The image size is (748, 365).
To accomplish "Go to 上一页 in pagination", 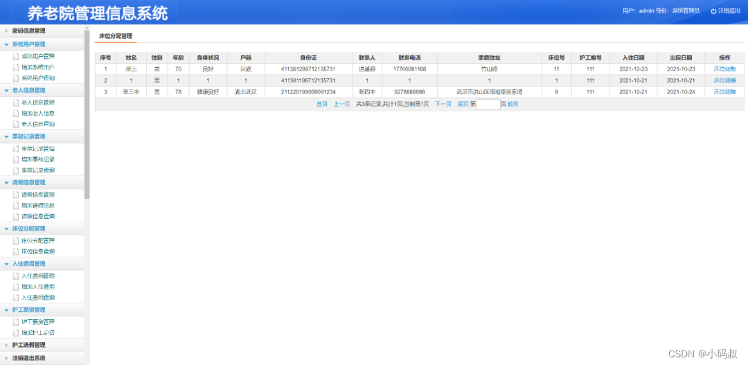I will [x=341, y=104].
